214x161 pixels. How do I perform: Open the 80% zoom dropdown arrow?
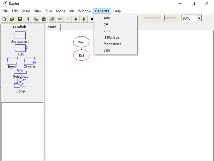(199, 18)
